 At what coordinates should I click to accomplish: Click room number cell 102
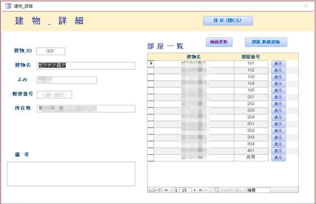tap(251, 70)
